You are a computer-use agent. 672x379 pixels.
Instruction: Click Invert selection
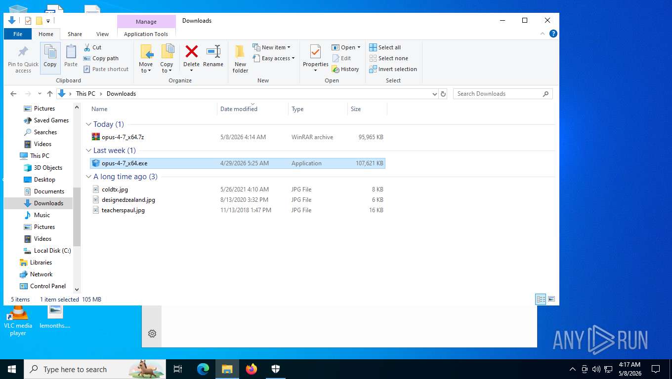[393, 69]
